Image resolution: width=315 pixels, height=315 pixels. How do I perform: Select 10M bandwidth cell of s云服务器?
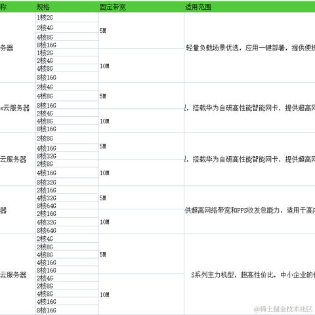(x=141, y=121)
